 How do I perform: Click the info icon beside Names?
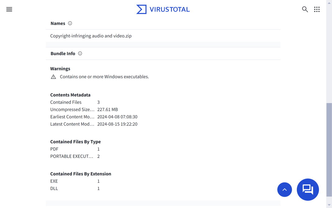[x=70, y=23]
